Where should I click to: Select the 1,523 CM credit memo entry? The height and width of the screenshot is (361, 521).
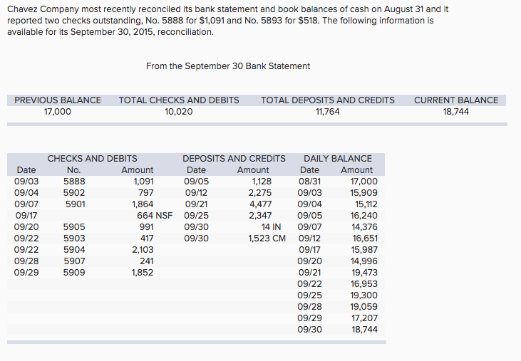tap(267, 239)
